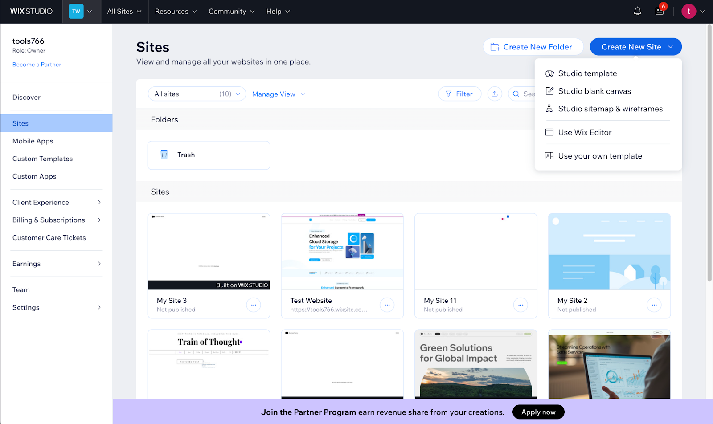The height and width of the screenshot is (424, 713).
Task: Click the Wix Editor window icon
Action: [549, 132]
